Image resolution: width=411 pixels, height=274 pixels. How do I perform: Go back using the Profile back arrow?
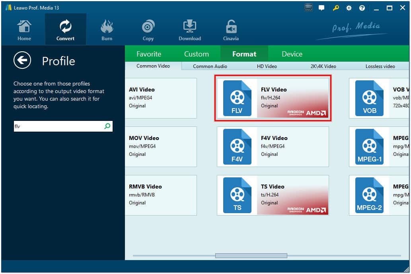click(22, 60)
